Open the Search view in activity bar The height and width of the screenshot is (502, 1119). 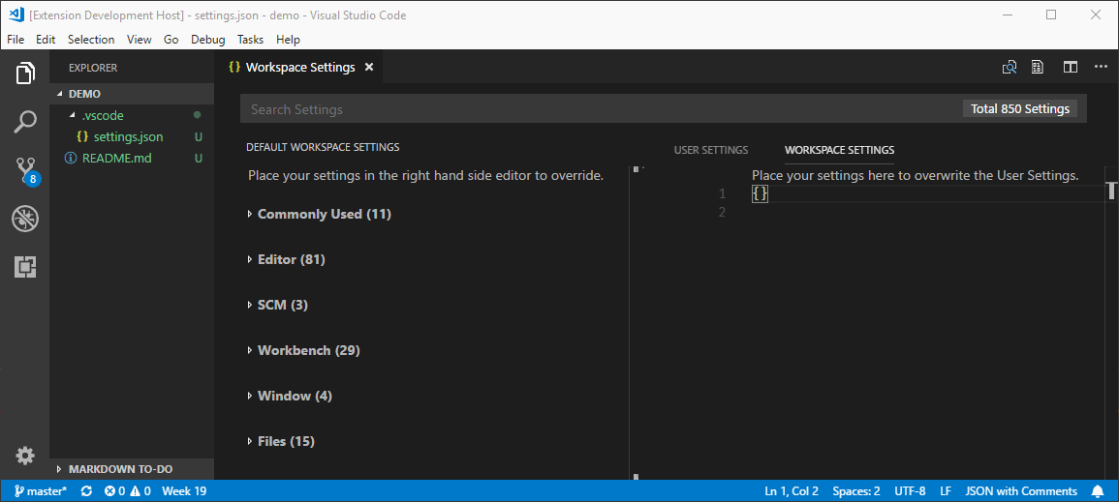pos(24,121)
